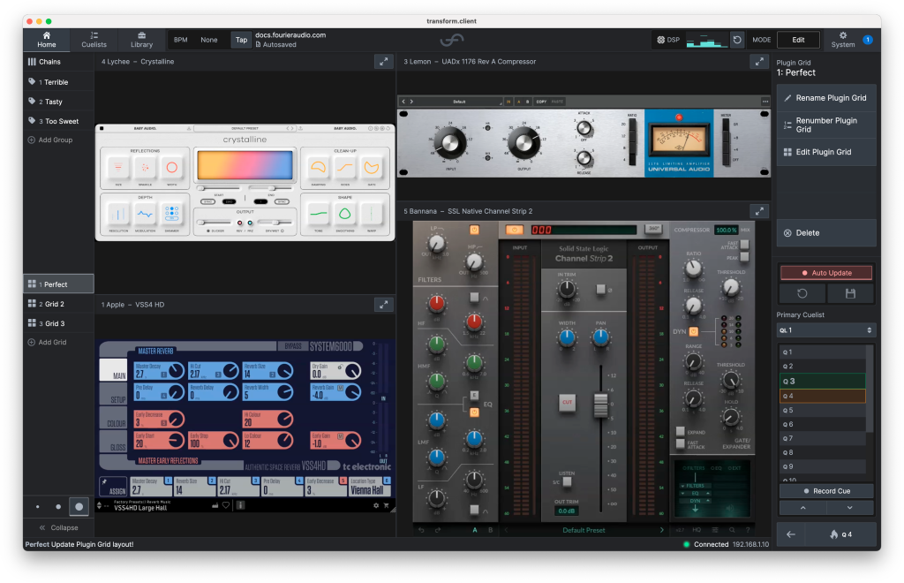Click the revert icon under Auto Update
Image resolution: width=904 pixels, height=583 pixels.
point(802,293)
